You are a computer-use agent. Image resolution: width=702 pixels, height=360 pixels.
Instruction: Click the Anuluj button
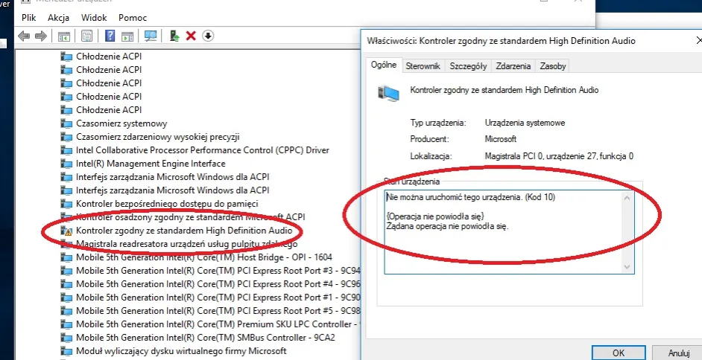679,353
